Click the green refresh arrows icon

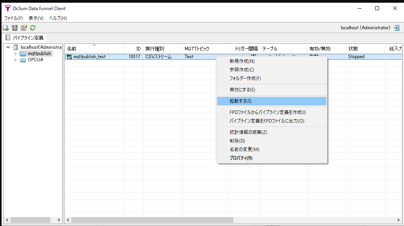(33, 28)
